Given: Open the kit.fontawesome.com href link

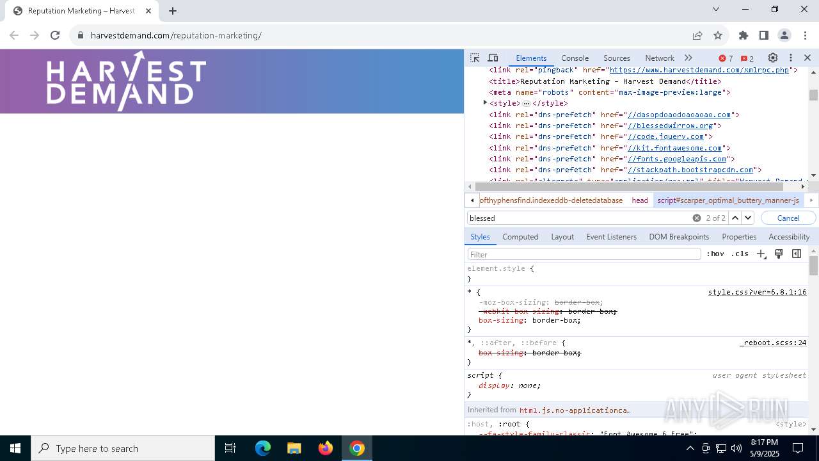Looking at the screenshot, I should pos(674,148).
